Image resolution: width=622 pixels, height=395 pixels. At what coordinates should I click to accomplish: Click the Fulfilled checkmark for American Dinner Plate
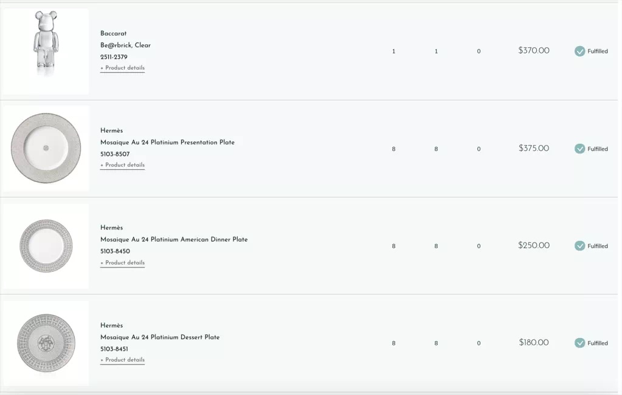[579, 246]
